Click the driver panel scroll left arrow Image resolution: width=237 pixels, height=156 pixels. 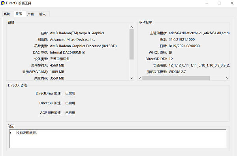pos(140,78)
